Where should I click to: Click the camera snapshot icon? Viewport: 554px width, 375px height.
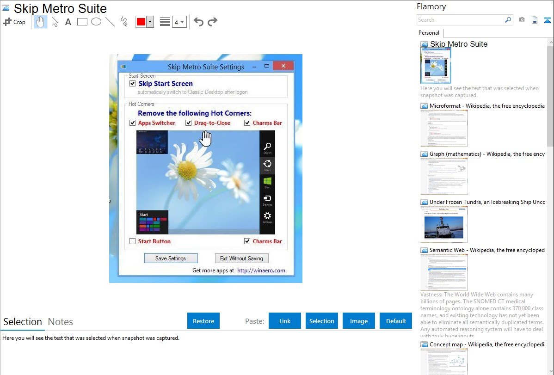[522, 20]
